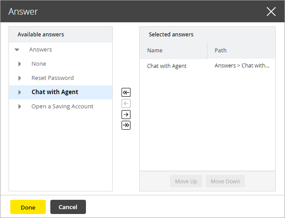The width and height of the screenshot is (285, 218).
Task: Select Reset Password in Available answers
Action: 53,78
